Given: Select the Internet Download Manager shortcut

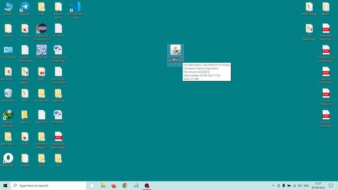Looking at the screenshot, I should coord(8,118).
